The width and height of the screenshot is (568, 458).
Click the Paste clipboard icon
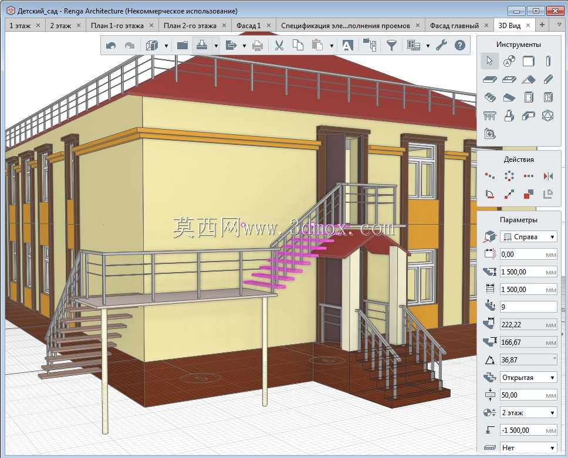click(x=317, y=45)
